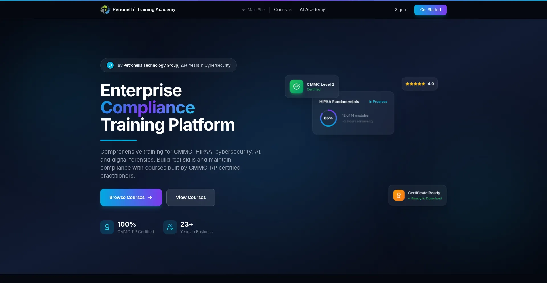Viewport: 547px width, 283px height.
Task: Click the CMMC-RP Certified stat label
Action: [x=136, y=232]
